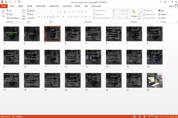Align text left icon

pos(69,17)
